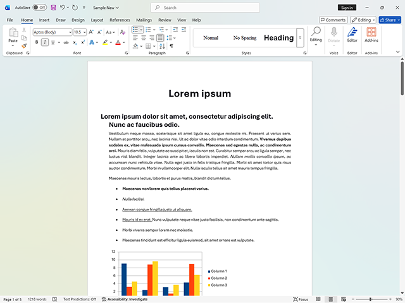Toggle Focus mode in status bar
The image size is (405, 303).
tap(301, 299)
